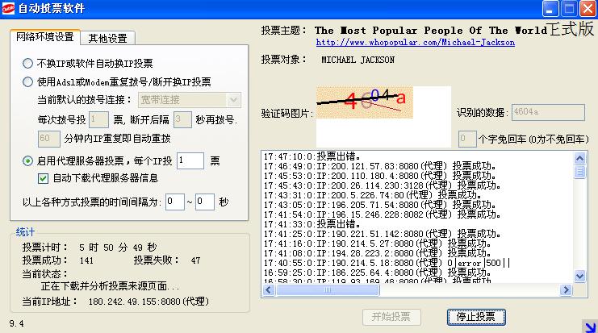Maximize the 自动投票软件 window
This screenshot has width=598, height=333.
[570, 9]
